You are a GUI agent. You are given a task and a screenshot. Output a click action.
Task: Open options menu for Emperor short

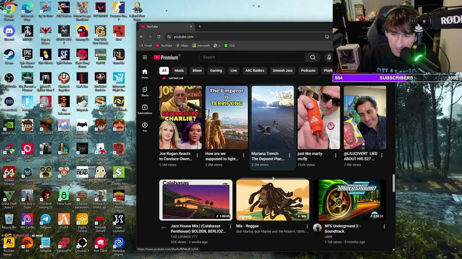pos(243,155)
